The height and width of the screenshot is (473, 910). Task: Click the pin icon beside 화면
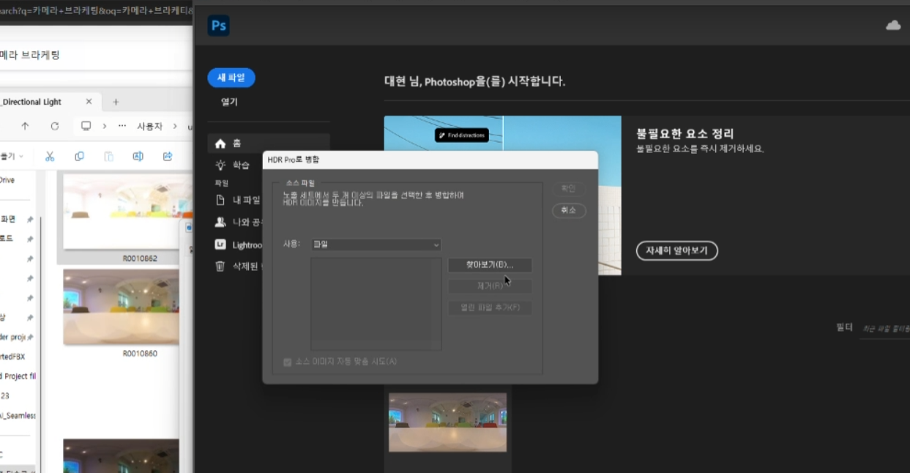[x=30, y=219]
